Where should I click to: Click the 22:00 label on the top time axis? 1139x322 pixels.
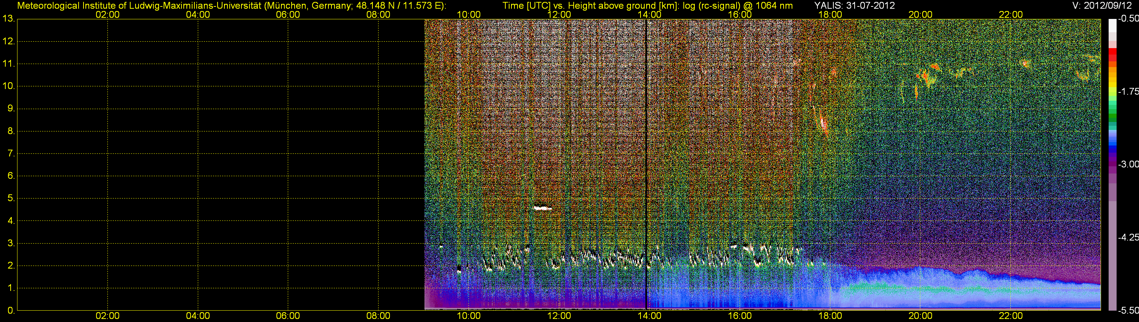(x=1011, y=14)
